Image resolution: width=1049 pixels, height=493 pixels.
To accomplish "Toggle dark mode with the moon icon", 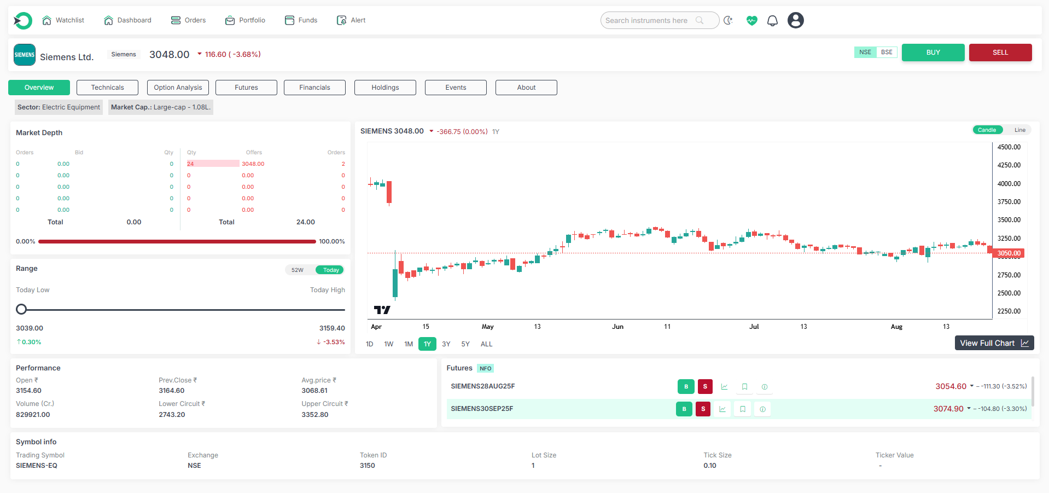I will (728, 20).
